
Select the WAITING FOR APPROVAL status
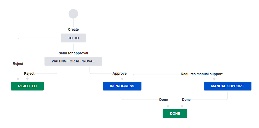[x=73, y=61]
